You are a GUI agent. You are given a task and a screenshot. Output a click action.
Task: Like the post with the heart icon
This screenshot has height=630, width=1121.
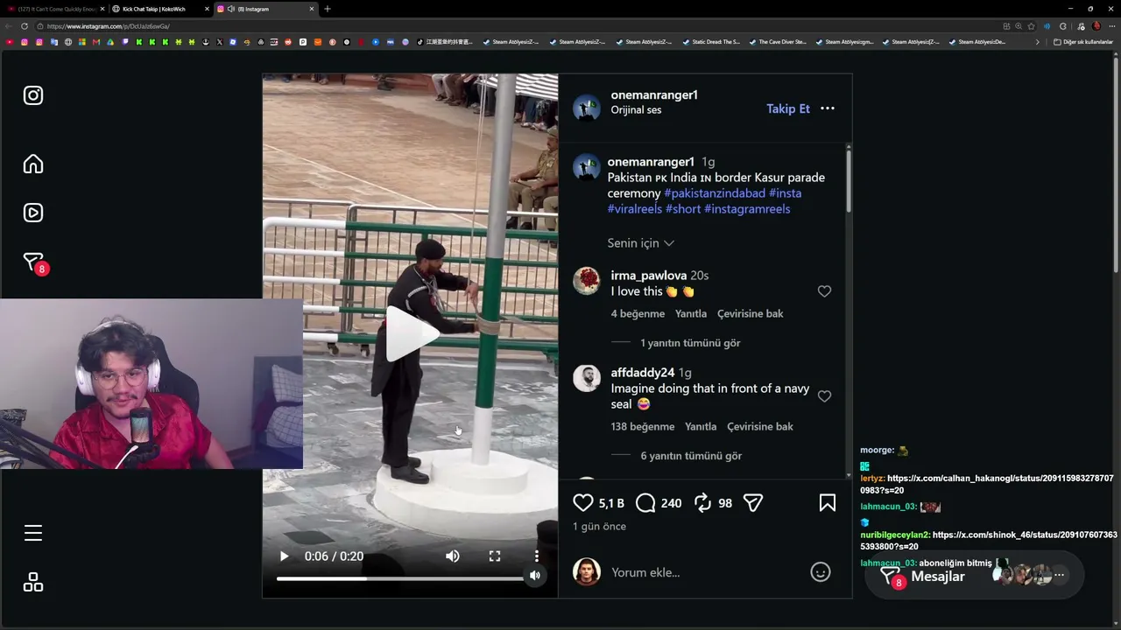coord(583,502)
